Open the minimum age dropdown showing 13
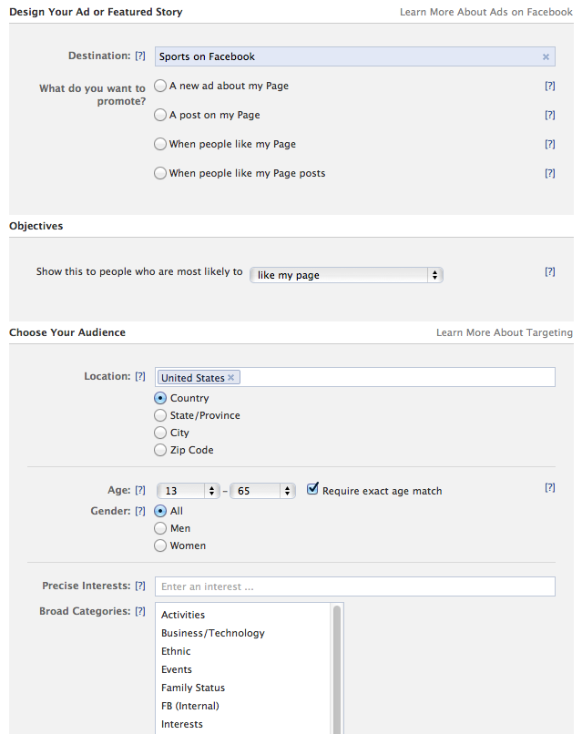Viewport: 582px width, 734px height. click(x=188, y=490)
